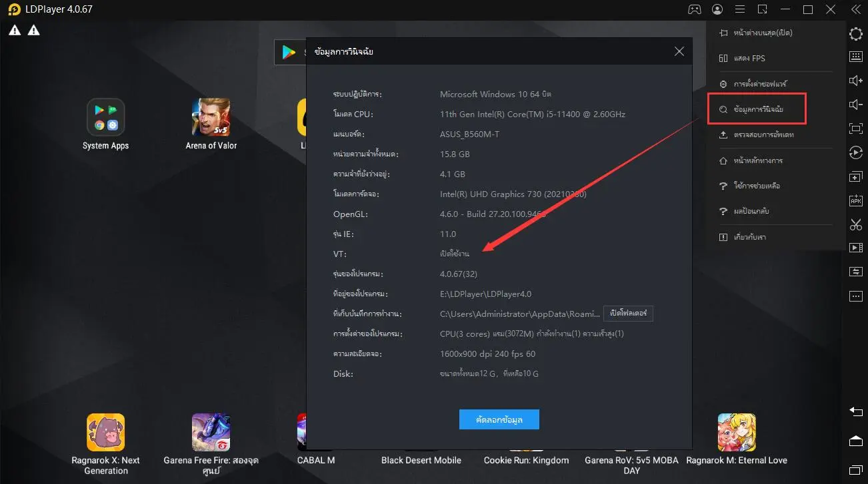
Task: Click the blue คัดลอกข้อมูล button
Action: point(499,419)
